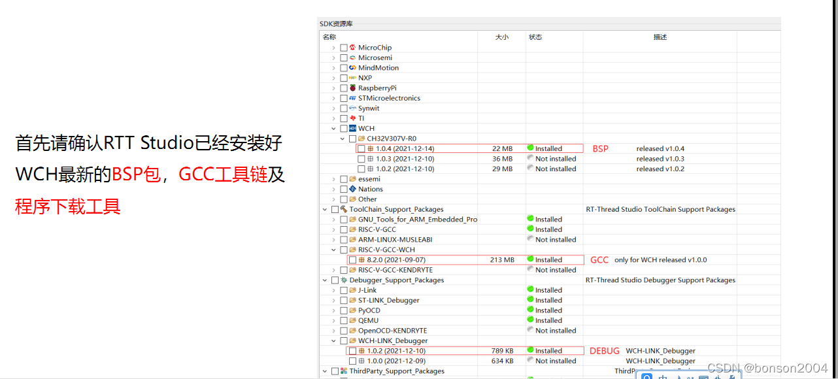Click the STMicroelectronics ST logo icon
The height and width of the screenshot is (379, 838).
pos(352,98)
